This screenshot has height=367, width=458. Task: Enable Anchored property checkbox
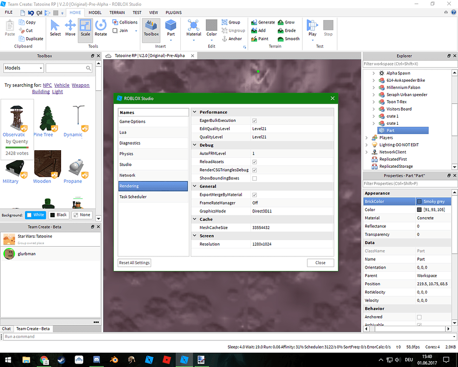point(419,317)
